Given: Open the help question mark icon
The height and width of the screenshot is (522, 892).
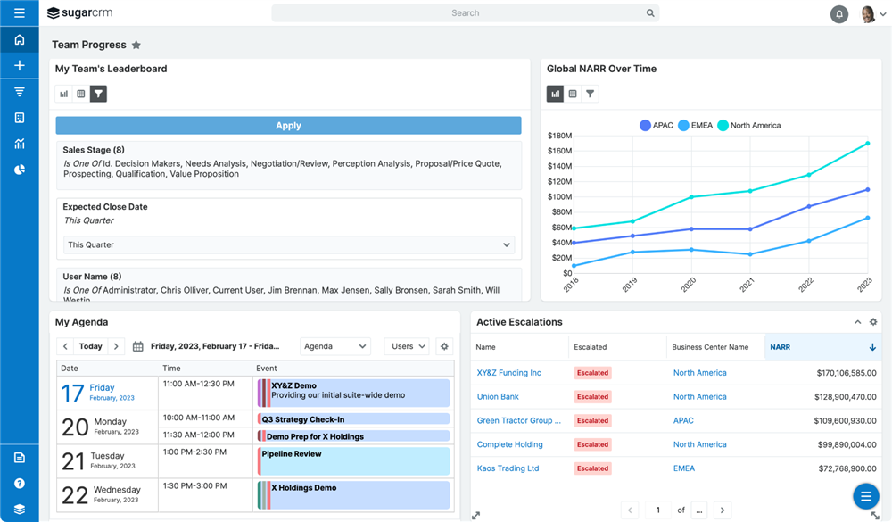Looking at the screenshot, I should point(19,484).
